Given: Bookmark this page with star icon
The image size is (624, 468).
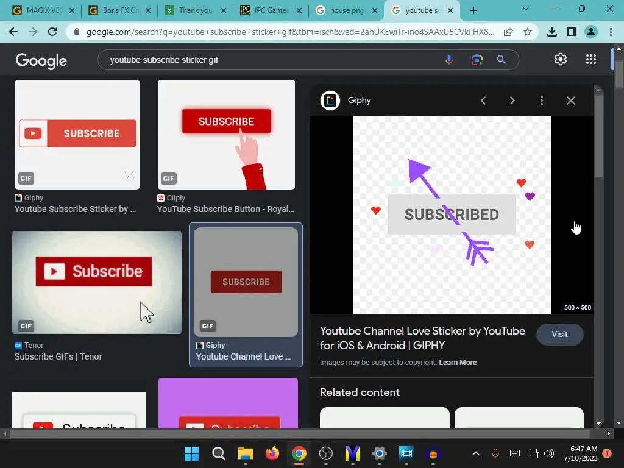Looking at the screenshot, I should 528,32.
